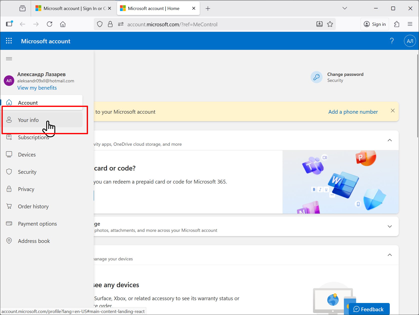Open Subscriptions in the sidebar
This screenshot has height=315, width=419.
point(42,137)
